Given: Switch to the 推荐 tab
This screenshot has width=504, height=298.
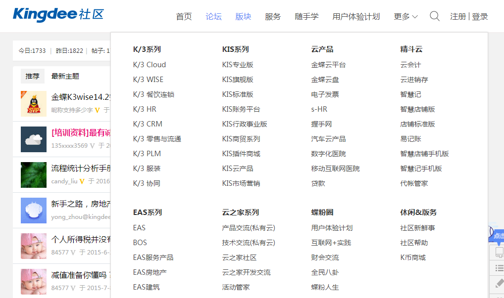Looking at the screenshot, I should pyautogui.click(x=33, y=76).
